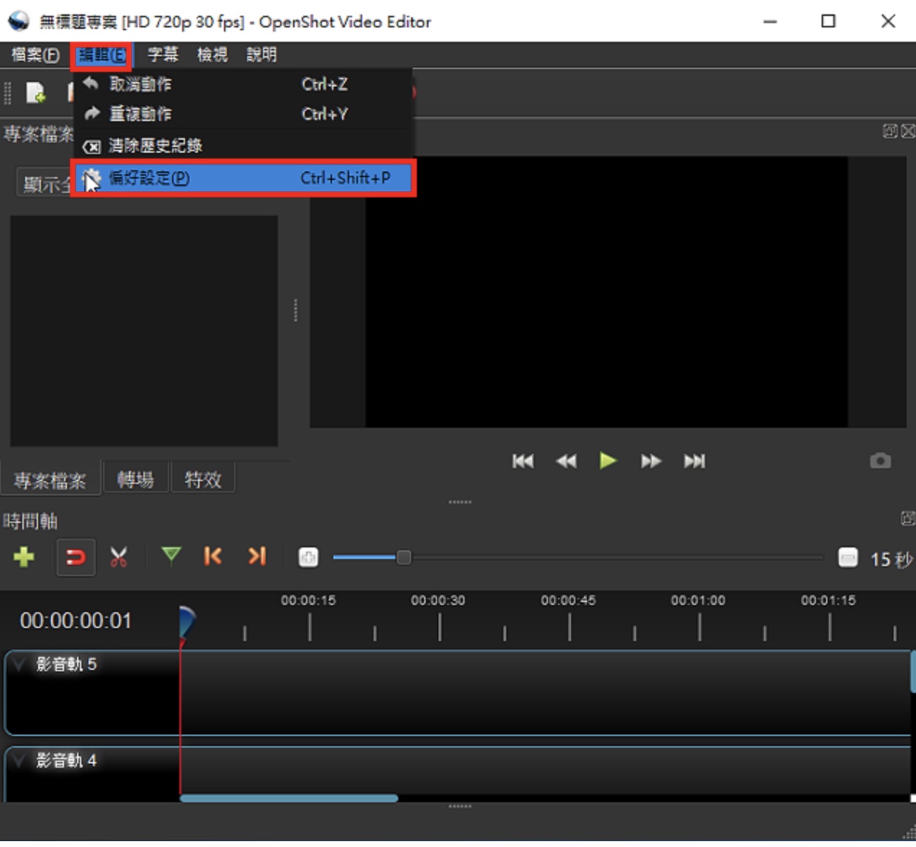Save current frame with camera icon
This screenshot has width=916, height=847.
tap(880, 461)
